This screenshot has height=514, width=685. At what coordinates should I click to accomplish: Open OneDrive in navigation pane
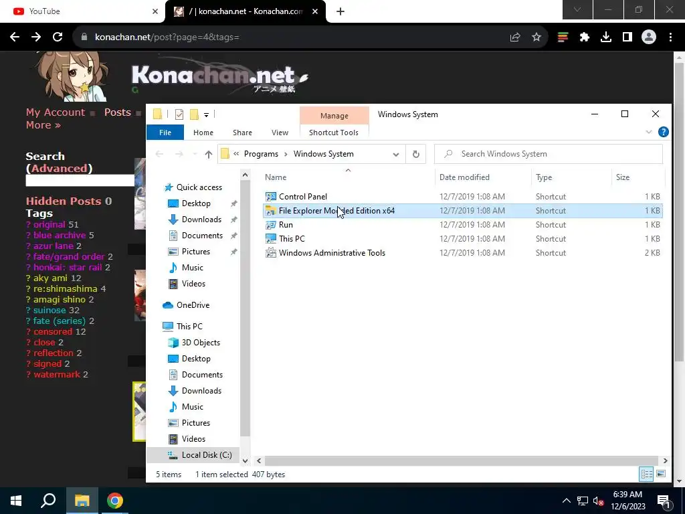193,305
